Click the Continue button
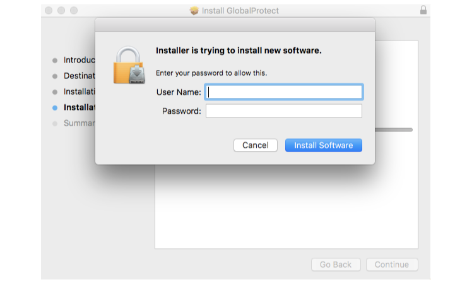The image size is (455, 281). click(x=391, y=265)
